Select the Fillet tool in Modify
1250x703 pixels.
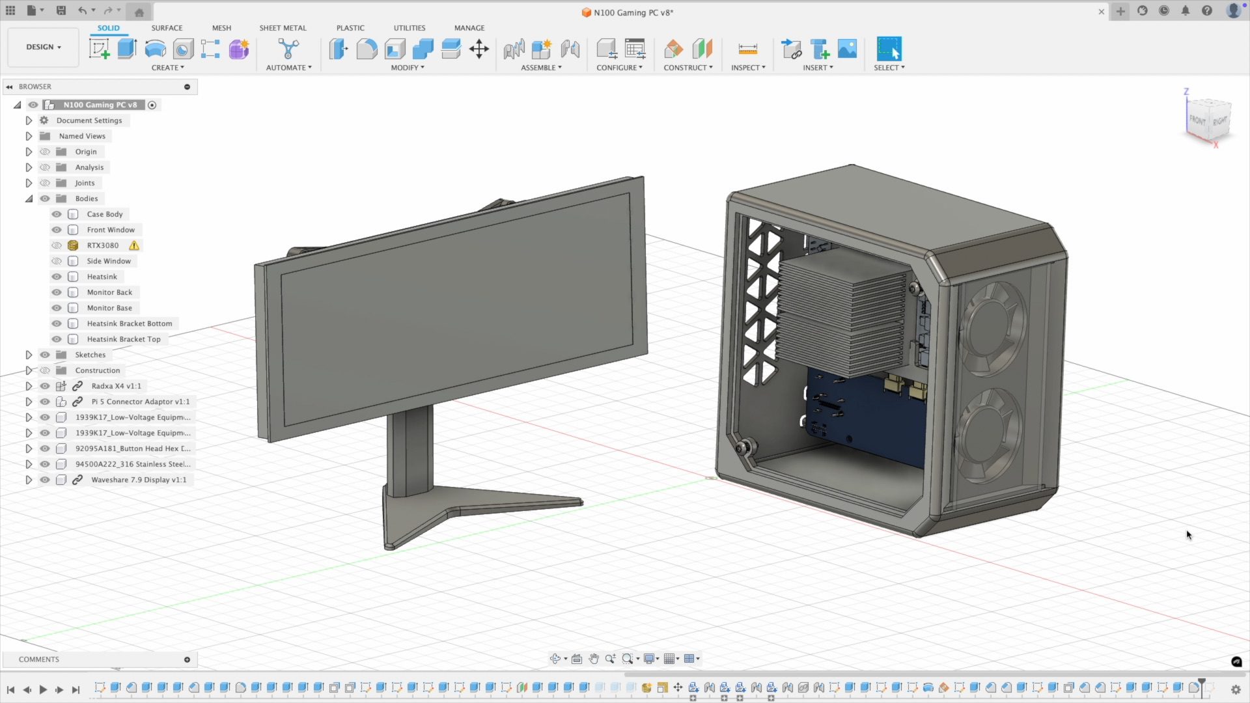367,49
